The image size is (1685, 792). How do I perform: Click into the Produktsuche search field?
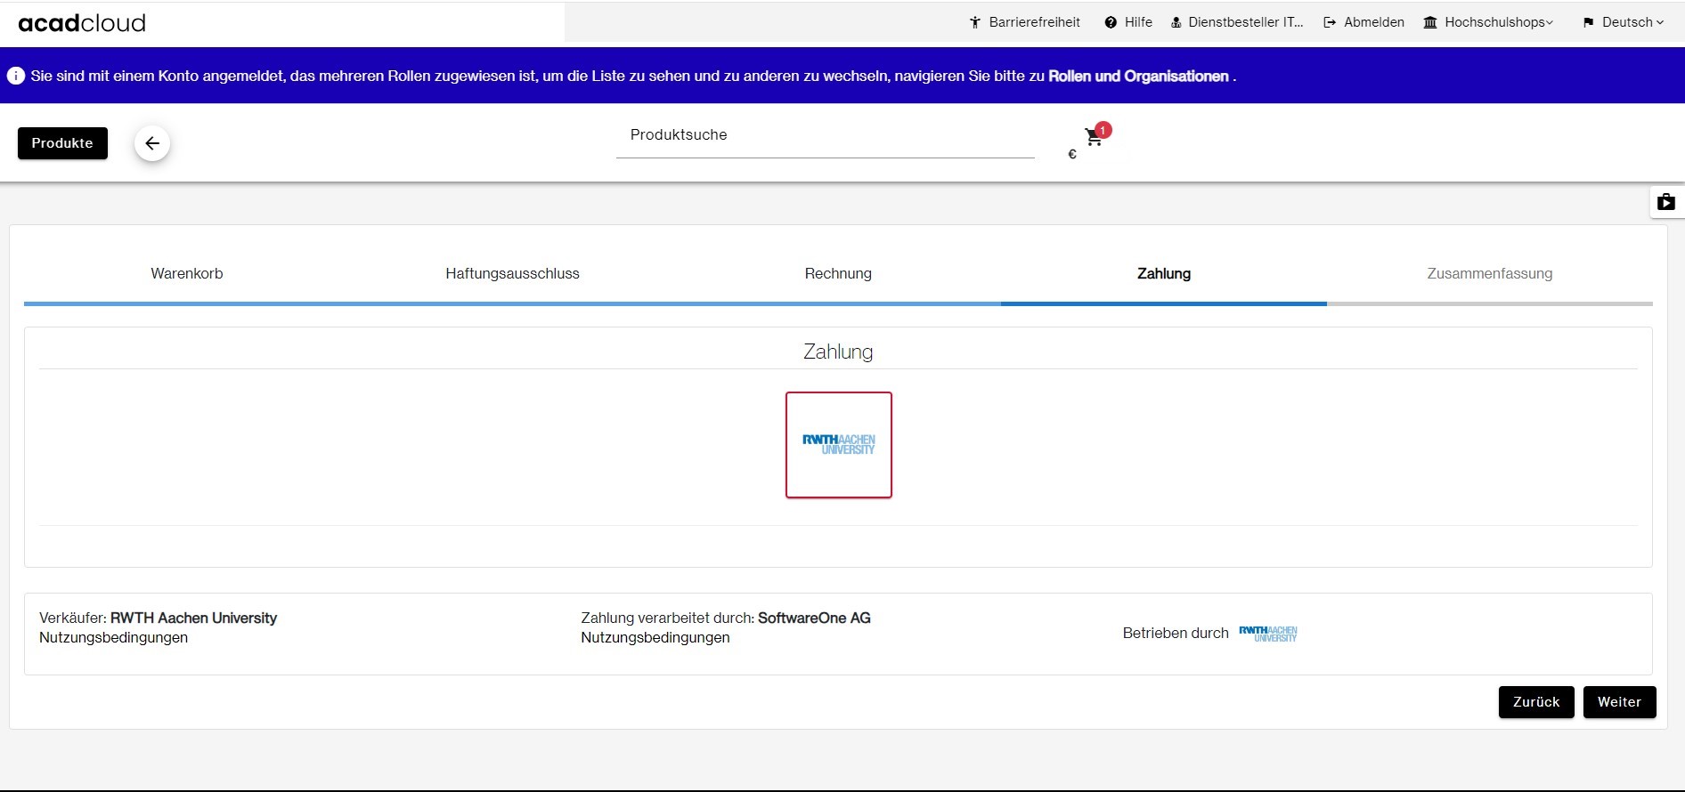(825, 135)
